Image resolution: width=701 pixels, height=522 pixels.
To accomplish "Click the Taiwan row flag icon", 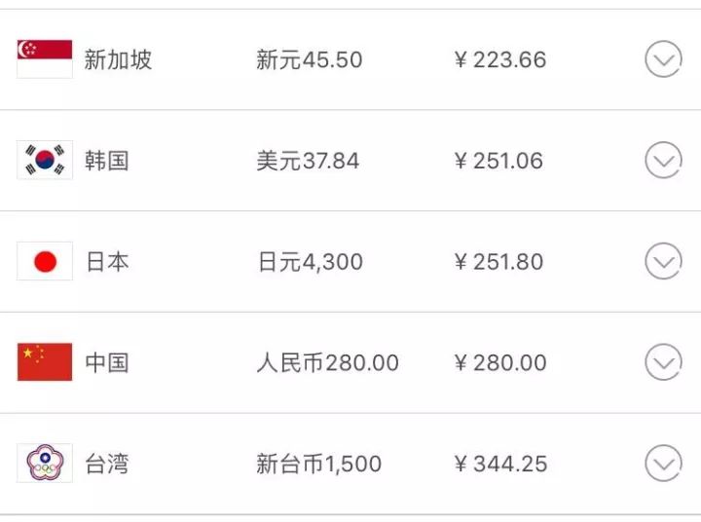I will 45,464.
